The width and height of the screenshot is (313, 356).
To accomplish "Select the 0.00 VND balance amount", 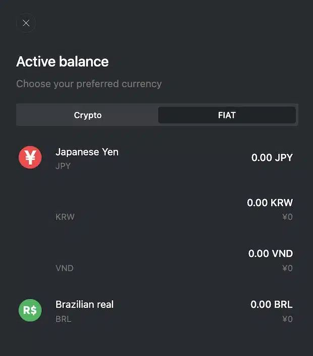I will [x=271, y=254].
